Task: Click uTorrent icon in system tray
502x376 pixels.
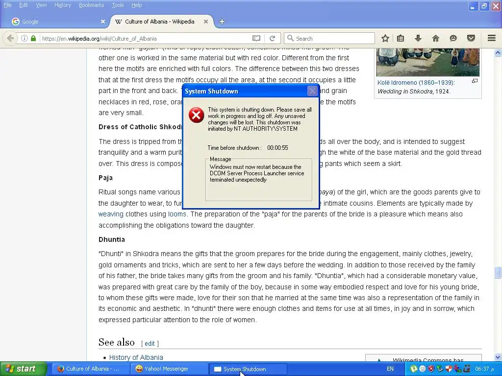Action: pos(414,369)
